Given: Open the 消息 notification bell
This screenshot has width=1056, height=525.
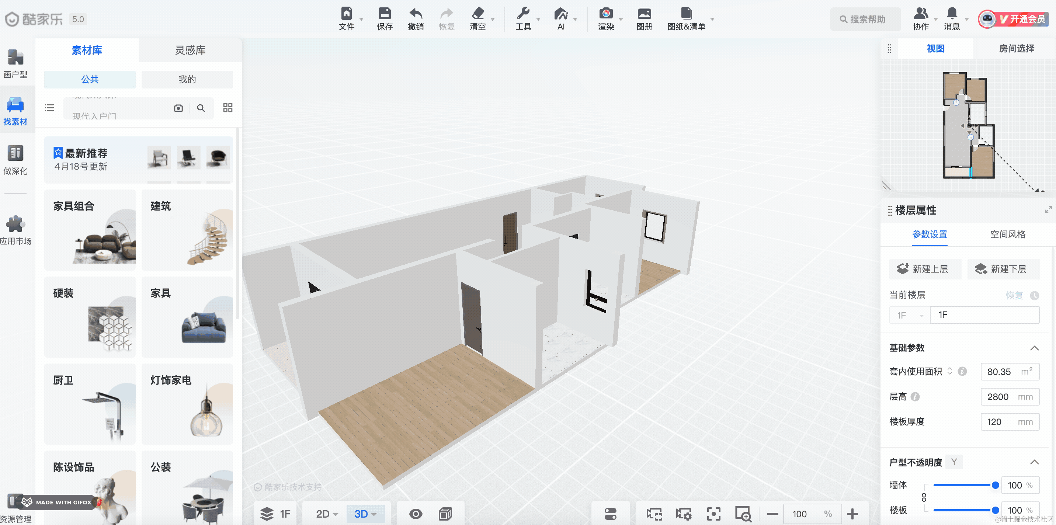Looking at the screenshot, I should pyautogui.click(x=952, y=14).
